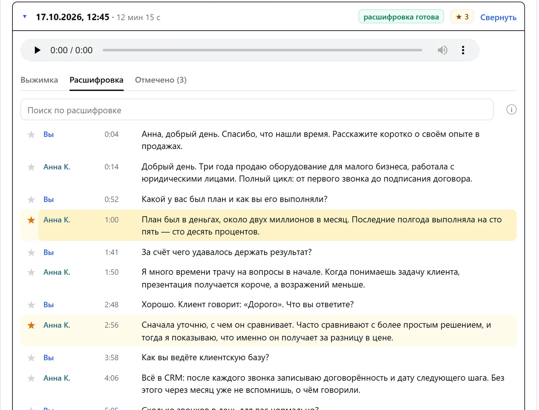Viewport: 539px width, 410px height.
Task: Click speaker name Анна К. at 0:14
Action: [x=57, y=167]
